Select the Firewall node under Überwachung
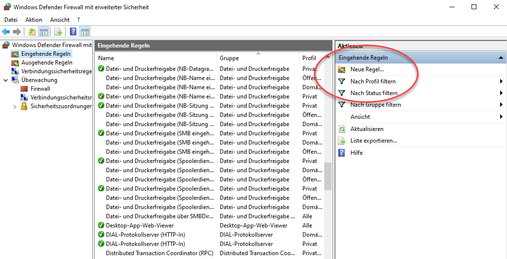 click(x=40, y=89)
